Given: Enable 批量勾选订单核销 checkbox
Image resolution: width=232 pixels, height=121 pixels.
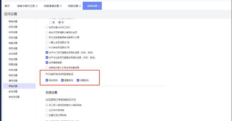Looking at the screenshot, I should (x=47, y=115).
